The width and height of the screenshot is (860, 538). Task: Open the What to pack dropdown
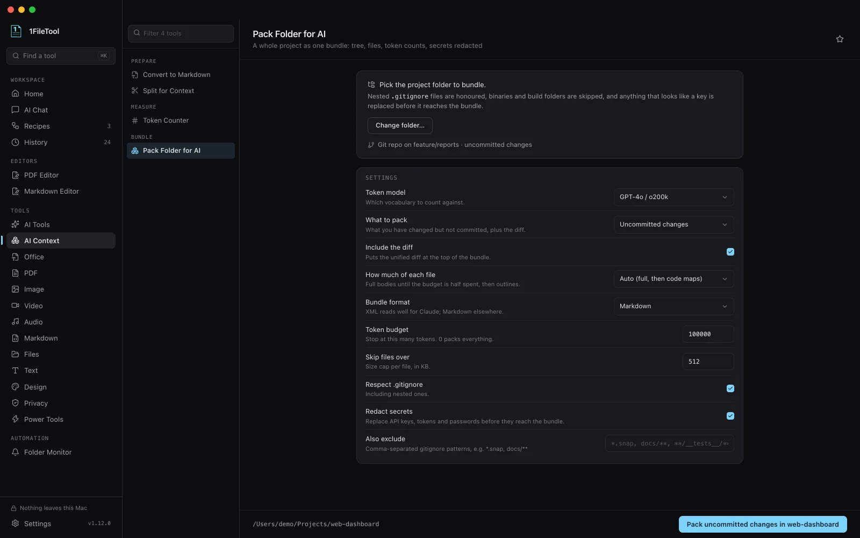[673, 224]
